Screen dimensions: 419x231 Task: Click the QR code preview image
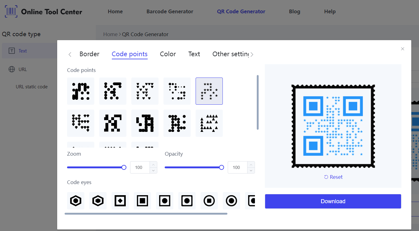click(x=333, y=126)
